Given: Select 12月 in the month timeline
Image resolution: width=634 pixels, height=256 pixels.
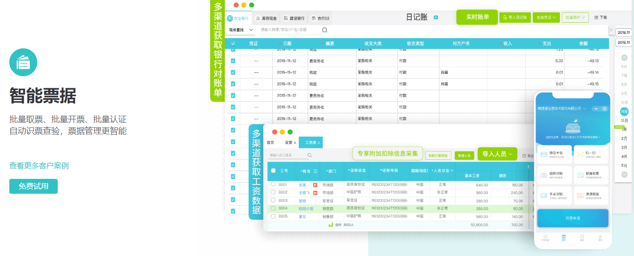Looking at the screenshot, I should coord(624,121).
